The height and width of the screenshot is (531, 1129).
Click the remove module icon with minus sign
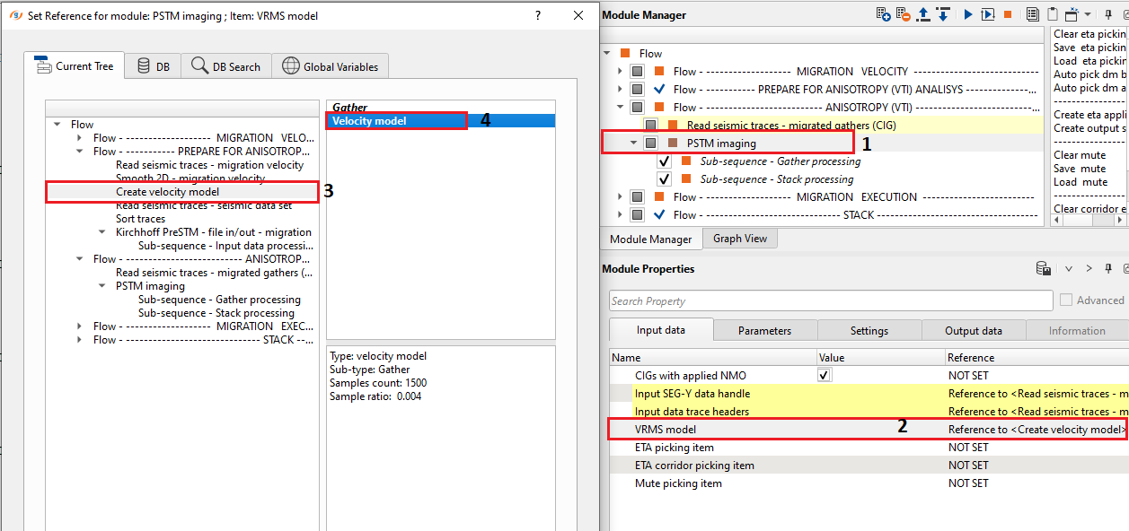[x=903, y=14]
